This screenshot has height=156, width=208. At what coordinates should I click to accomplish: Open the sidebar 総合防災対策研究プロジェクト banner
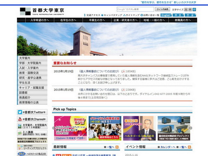tap(32, 140)
